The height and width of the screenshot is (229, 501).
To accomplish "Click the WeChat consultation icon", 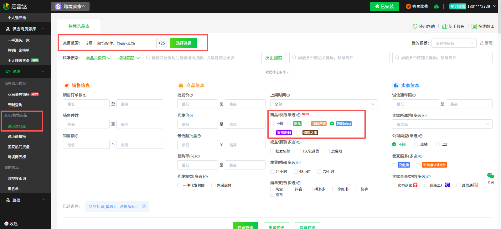I will (x=490, y=176).
